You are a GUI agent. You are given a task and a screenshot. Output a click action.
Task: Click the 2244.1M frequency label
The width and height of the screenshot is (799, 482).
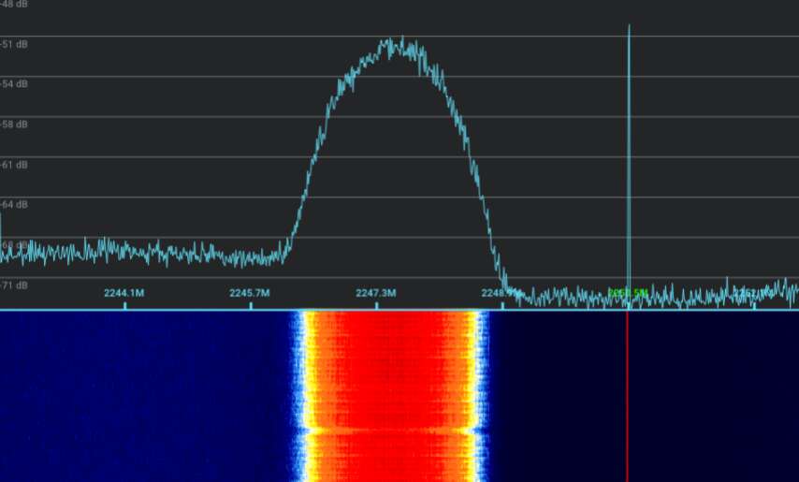coord(123,293)
